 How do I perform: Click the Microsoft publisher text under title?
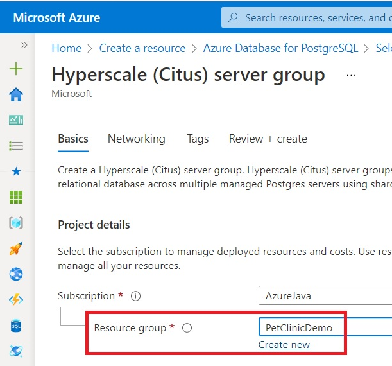[x=71, y=94]
